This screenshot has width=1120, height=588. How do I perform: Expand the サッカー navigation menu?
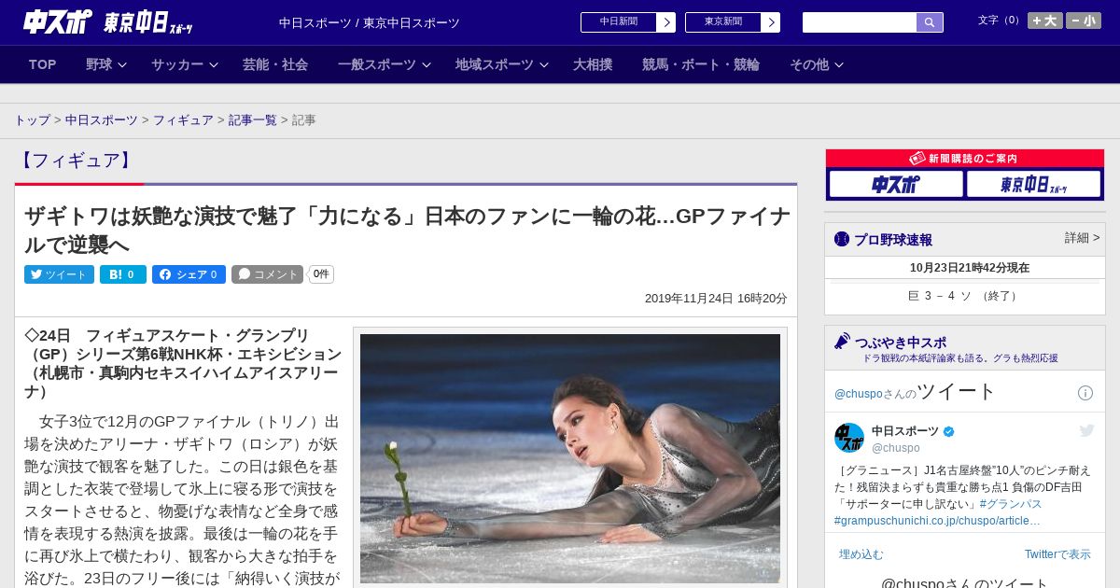[x=185, y=64]
